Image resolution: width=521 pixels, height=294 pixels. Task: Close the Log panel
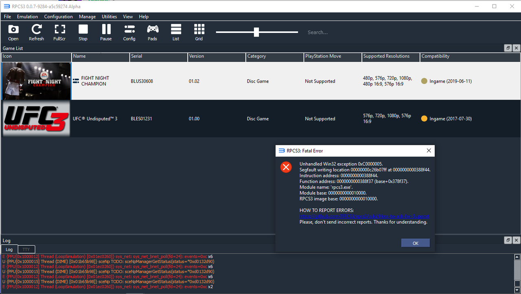pos(516,240)
